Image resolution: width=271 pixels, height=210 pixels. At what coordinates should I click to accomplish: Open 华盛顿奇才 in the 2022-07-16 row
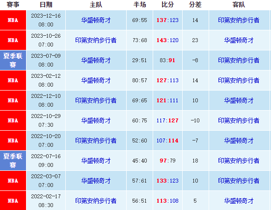pos(96,161)
